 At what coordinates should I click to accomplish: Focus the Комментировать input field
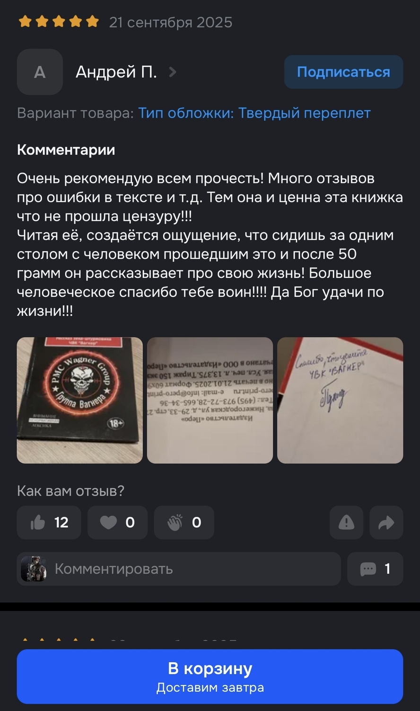(179, 569)
